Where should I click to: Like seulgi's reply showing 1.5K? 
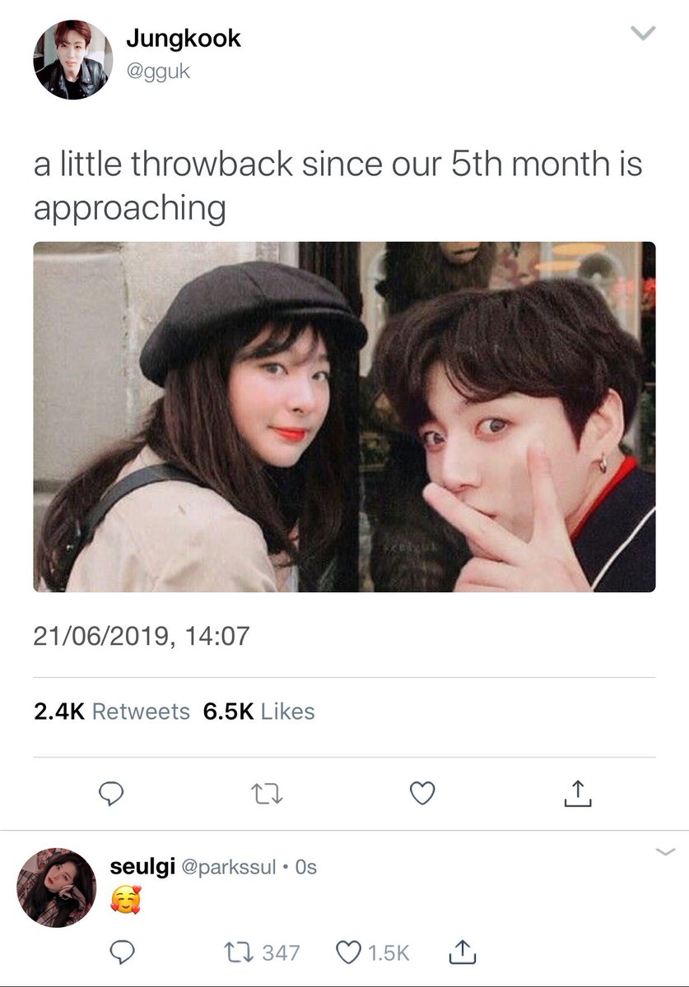[x=373, y=952]
